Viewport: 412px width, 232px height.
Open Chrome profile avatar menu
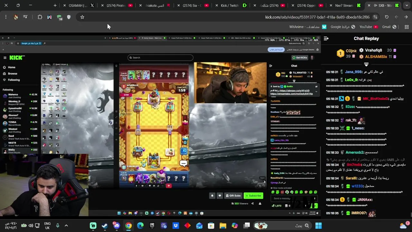click(x=16, y=17)
